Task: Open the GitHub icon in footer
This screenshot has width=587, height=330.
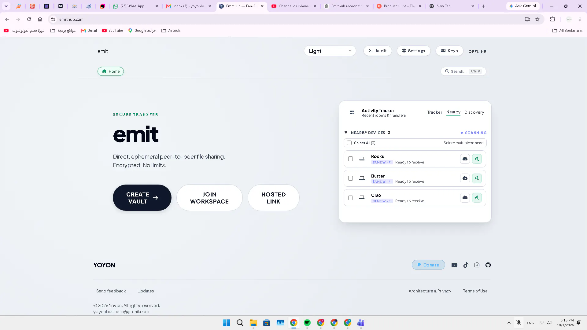Action: click(x=488, y=265)
